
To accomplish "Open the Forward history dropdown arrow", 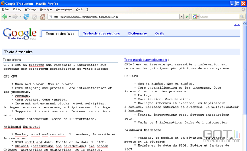I will tap(20, 17).
